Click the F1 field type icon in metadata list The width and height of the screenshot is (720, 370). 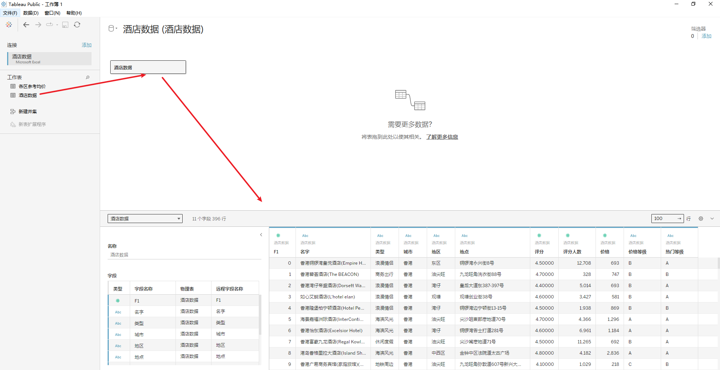[118, 301]
